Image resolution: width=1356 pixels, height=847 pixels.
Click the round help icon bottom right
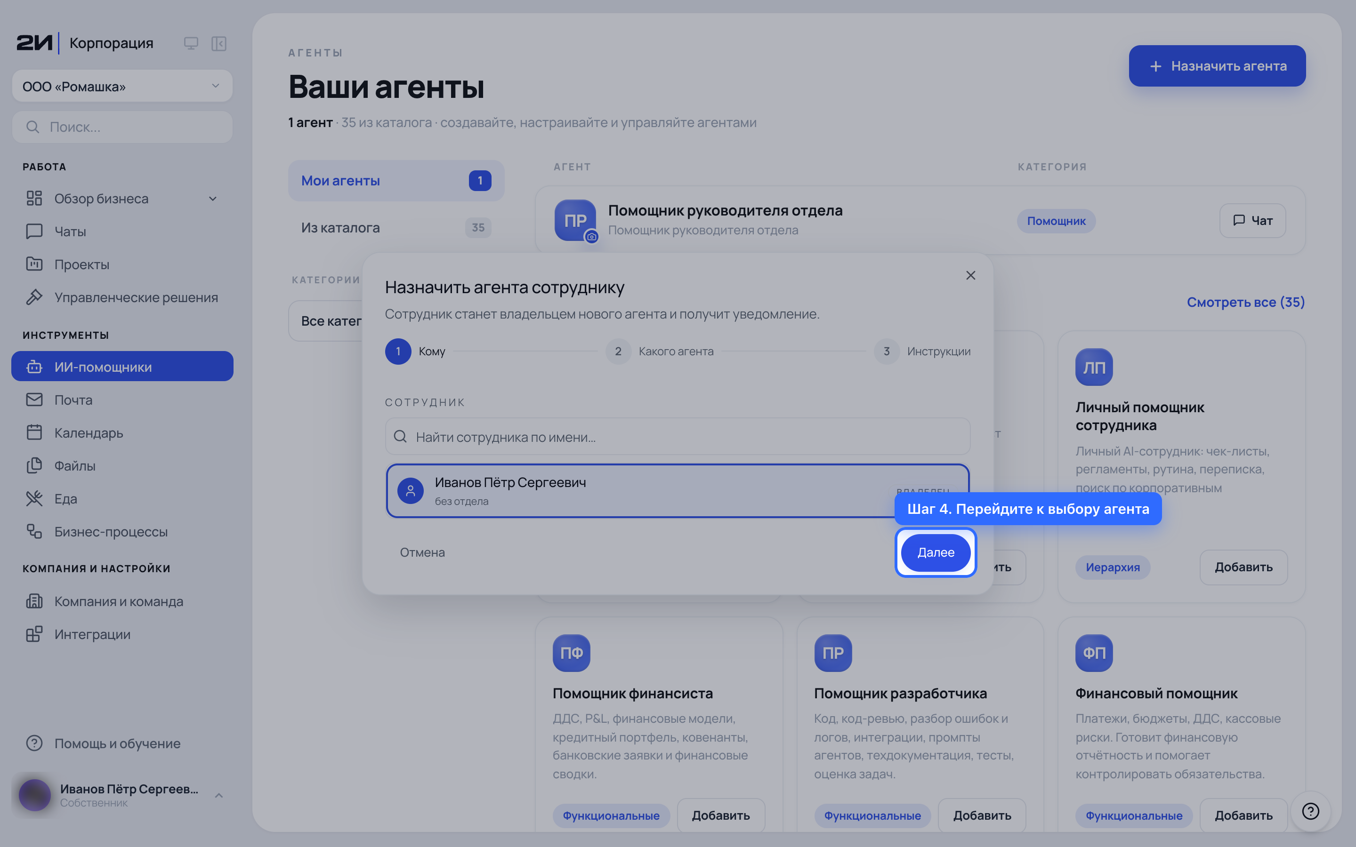[x=1310, y=811]
